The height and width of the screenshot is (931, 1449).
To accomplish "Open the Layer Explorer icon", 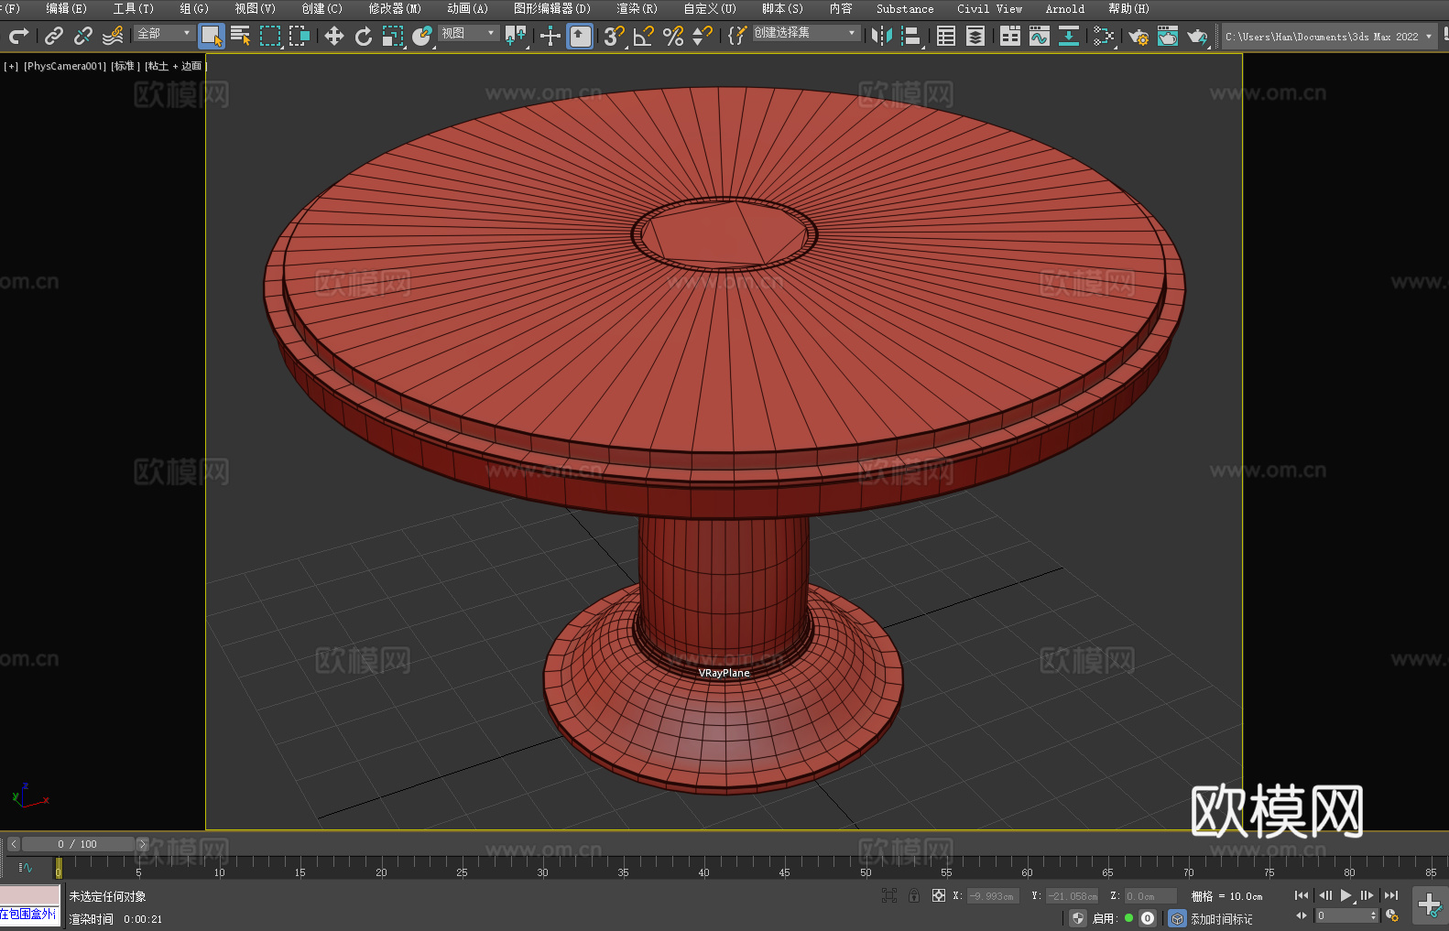I will (x=975, y=36).
